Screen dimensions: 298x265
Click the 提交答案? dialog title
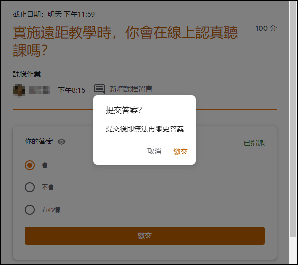point(124,110)
